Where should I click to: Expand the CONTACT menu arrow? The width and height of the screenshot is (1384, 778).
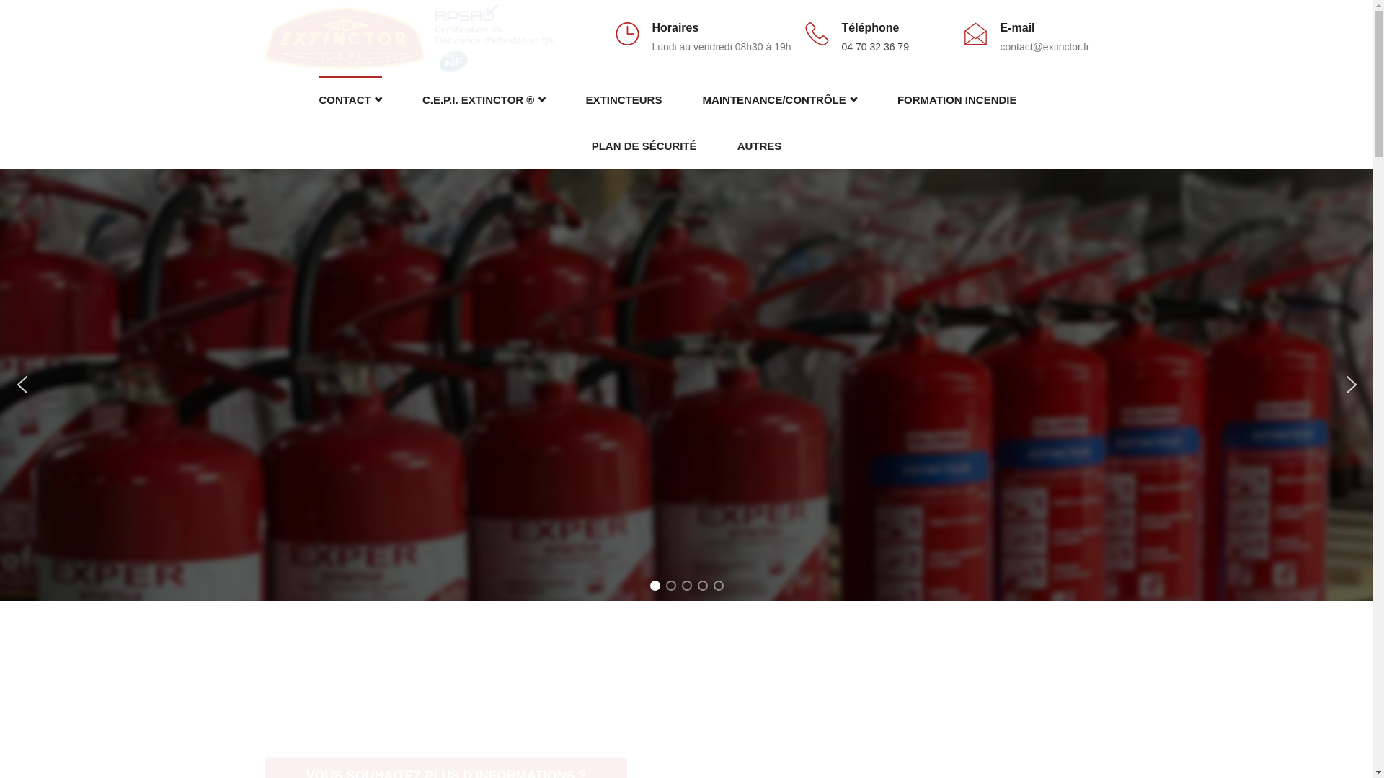point(378,100)
